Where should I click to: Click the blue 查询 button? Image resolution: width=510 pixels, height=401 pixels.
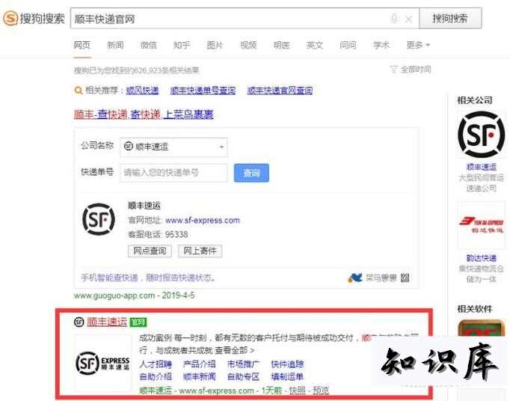[x=251, y=173]
